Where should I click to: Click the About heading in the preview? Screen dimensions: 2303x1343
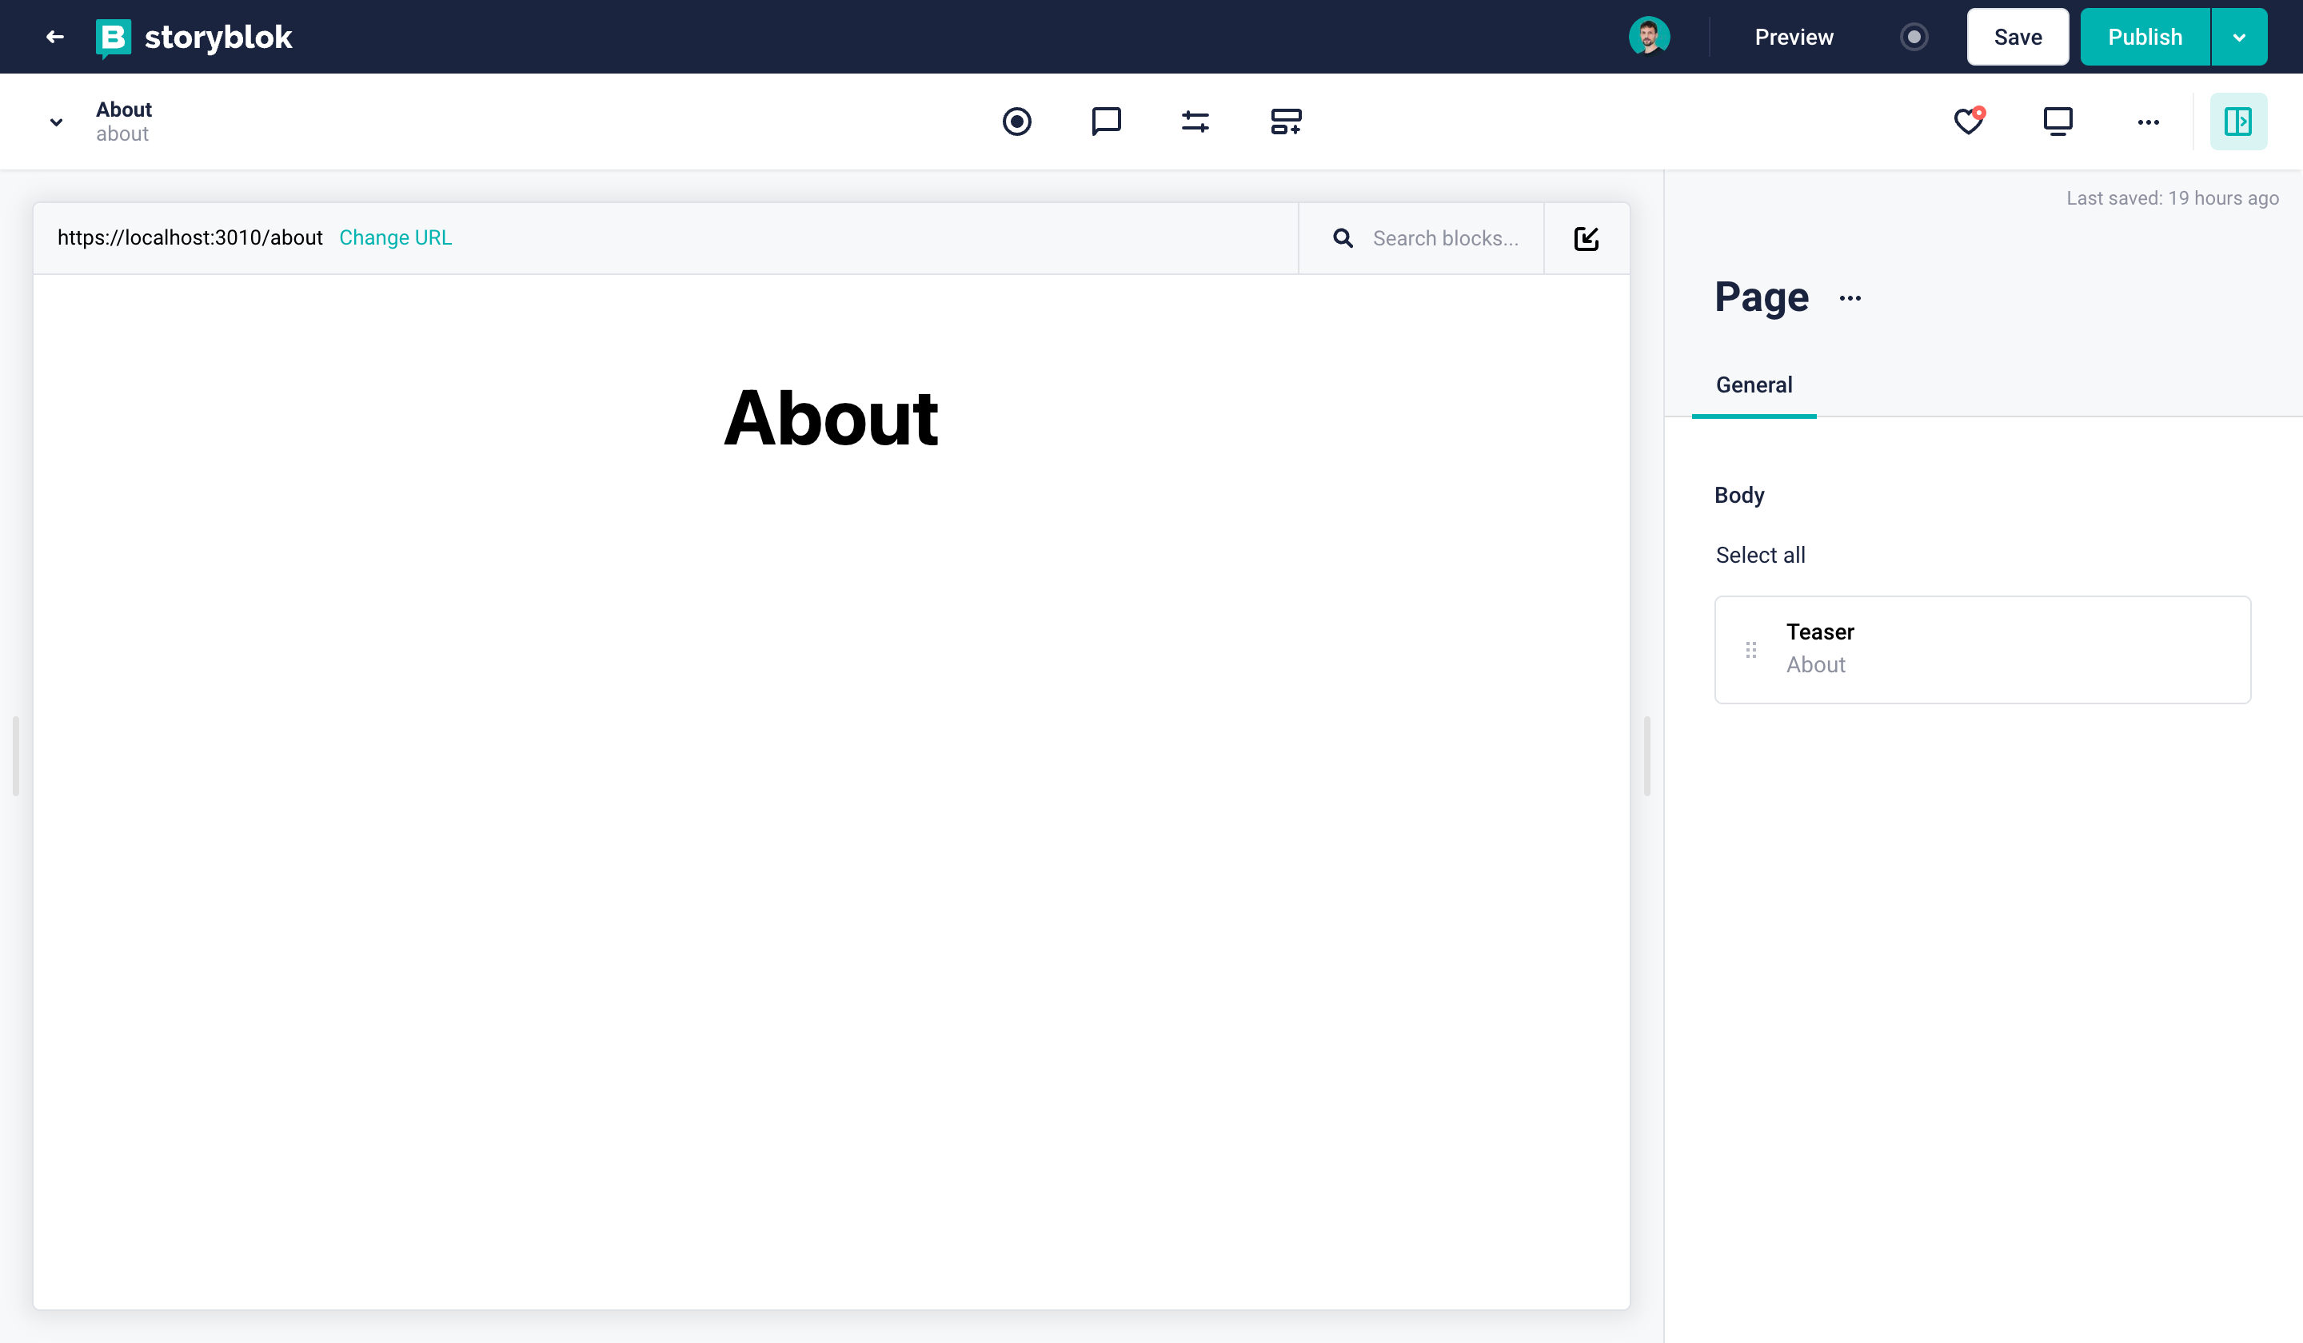coord(830,418)
